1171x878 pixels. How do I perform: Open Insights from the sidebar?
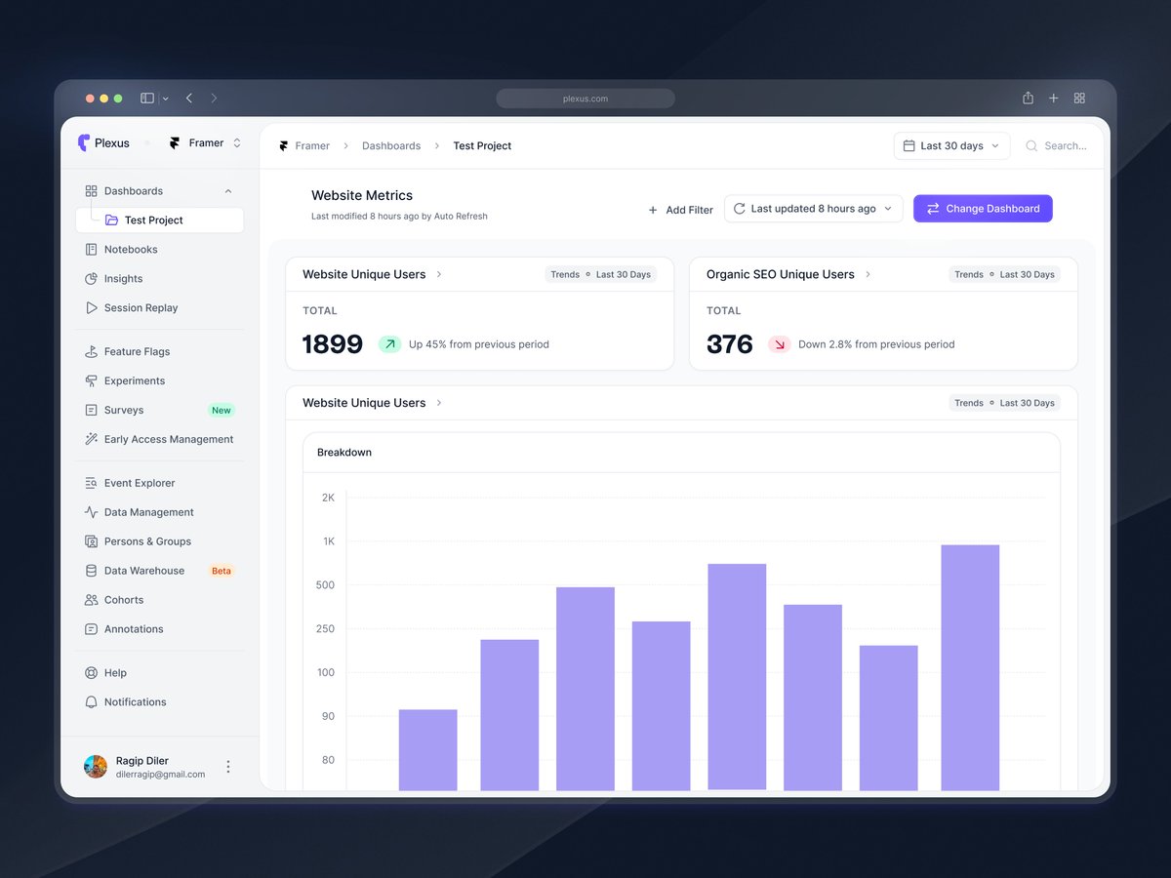[x=124, y=279]
